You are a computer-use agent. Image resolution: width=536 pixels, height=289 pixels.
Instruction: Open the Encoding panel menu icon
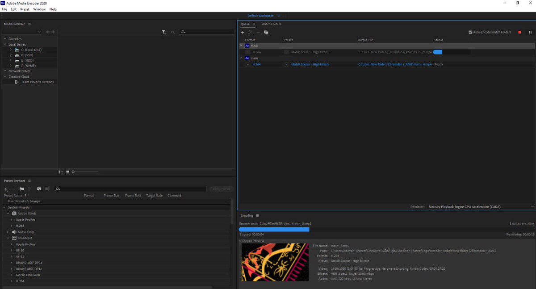(258, 215)
